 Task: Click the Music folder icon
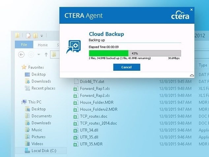click(x=27, y=130)
